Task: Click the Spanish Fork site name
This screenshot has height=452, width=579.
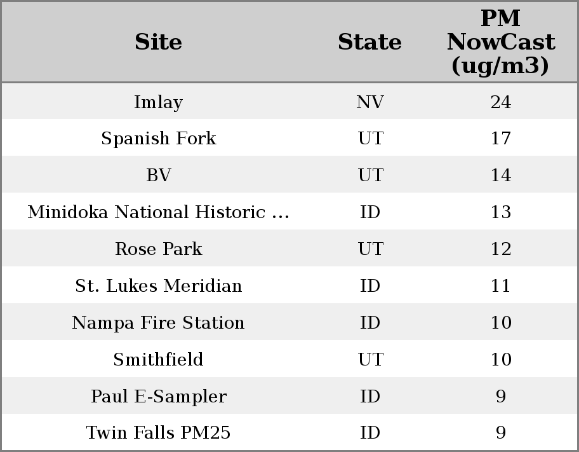Action: pyautogui.click(x=158, y=139)
